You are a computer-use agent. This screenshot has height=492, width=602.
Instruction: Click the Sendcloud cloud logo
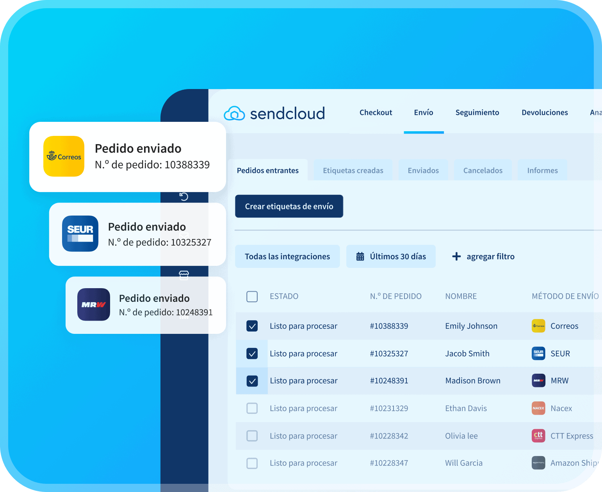click(x=234, y=113)
